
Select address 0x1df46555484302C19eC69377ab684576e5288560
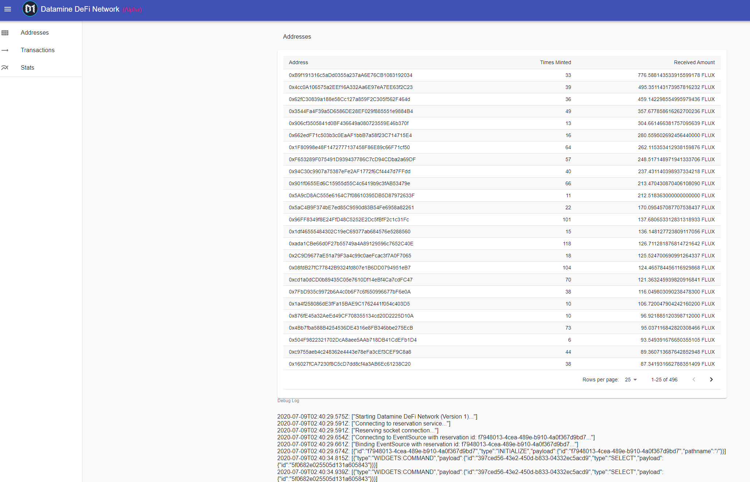pos(350,232)
